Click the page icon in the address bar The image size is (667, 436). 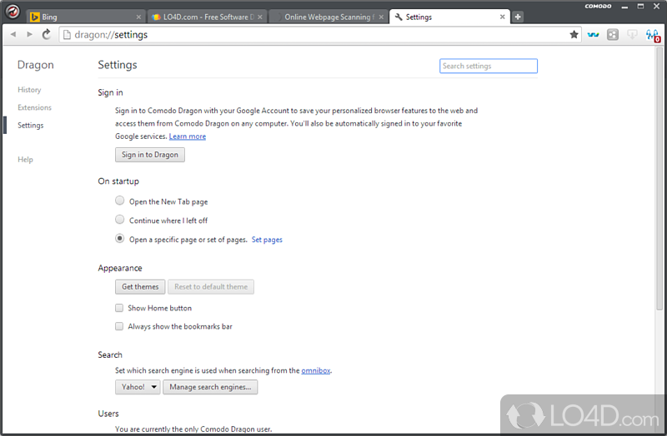point(67,35)
